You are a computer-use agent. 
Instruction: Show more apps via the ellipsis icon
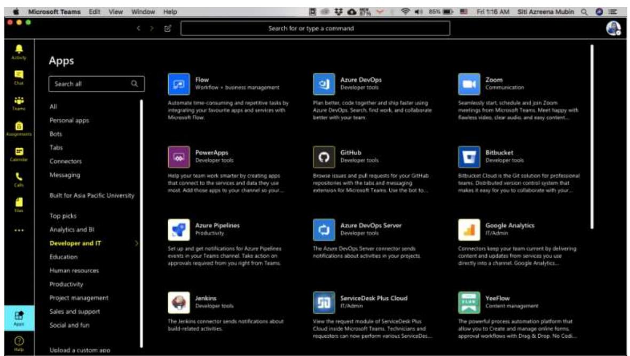(x=19, y=230)
